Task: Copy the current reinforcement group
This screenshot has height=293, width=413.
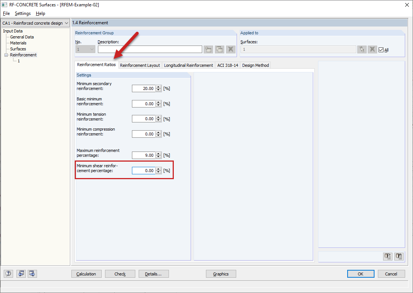Action: 219,49
